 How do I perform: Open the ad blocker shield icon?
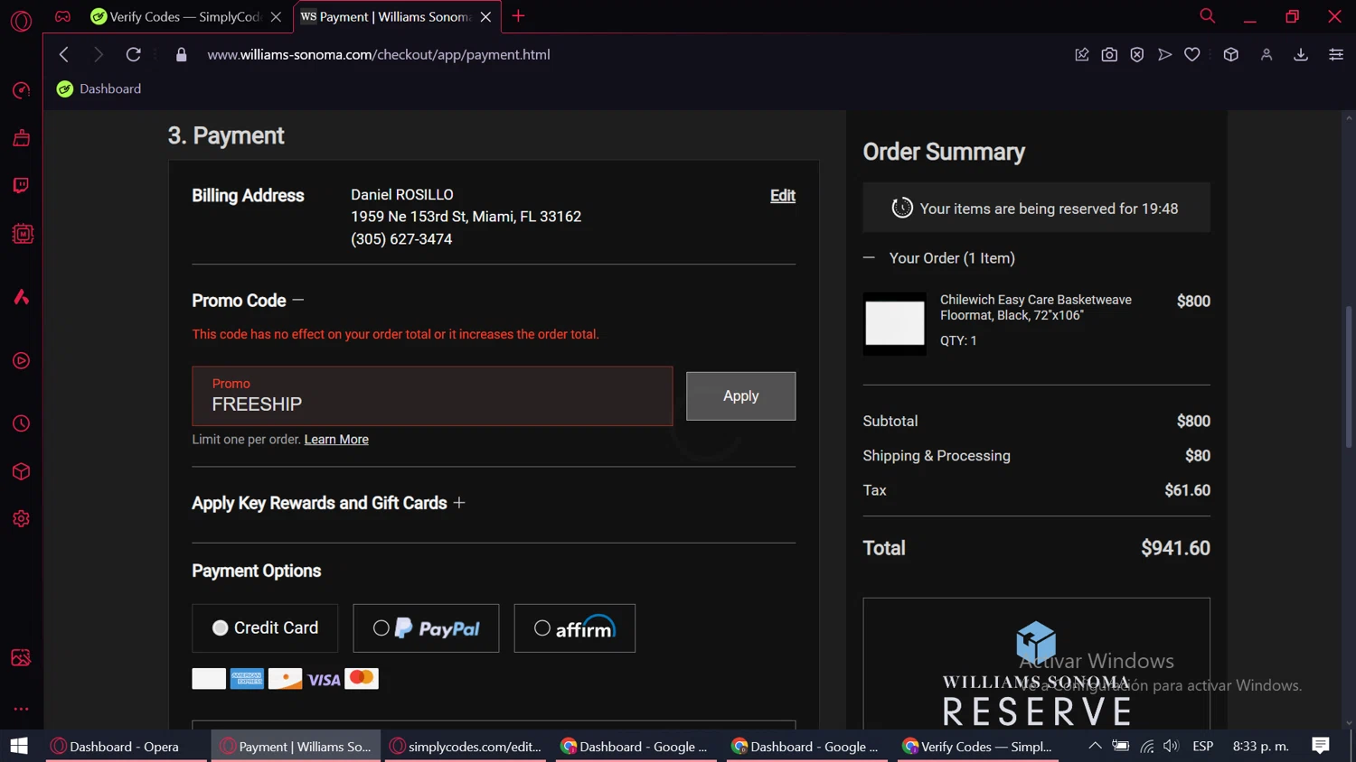1137,54
